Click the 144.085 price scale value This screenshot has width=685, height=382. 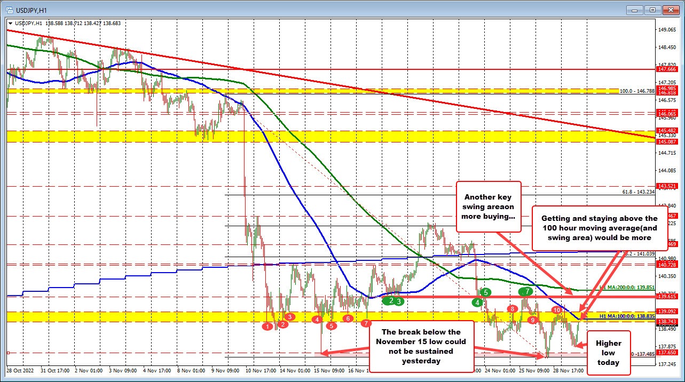pyautogui.click(x=668, y=171)
